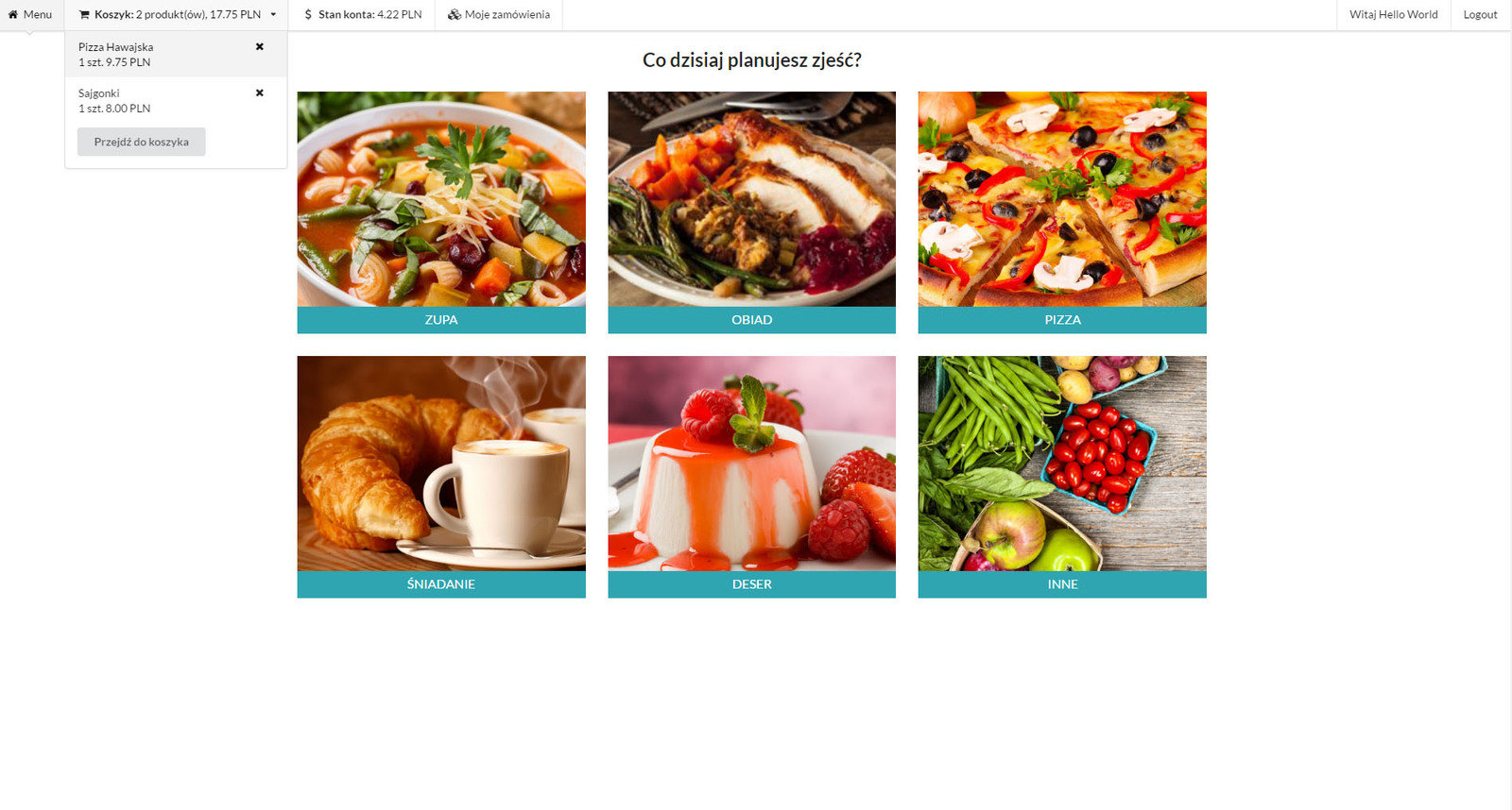Click the shopping cart icon before Koszyk
The width and height of the screenshot is (1512, 810).
pyautogui.click(x=84, y=15)
